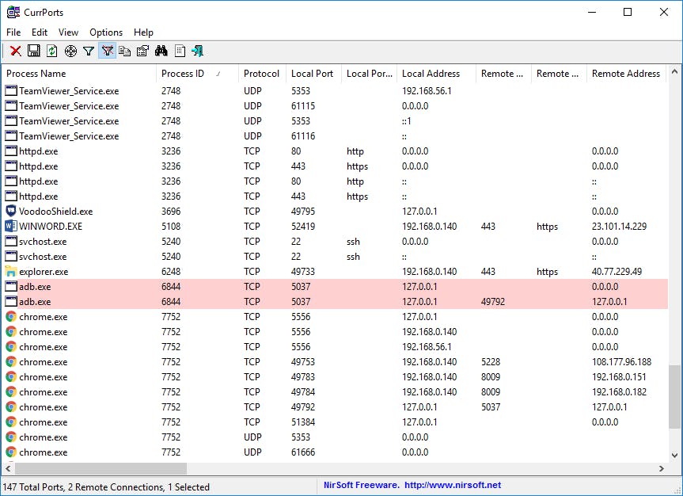The image size is (683, 496).
Task: Click the vertical scrollbar down arrow
Action: (x=675, y=456)
